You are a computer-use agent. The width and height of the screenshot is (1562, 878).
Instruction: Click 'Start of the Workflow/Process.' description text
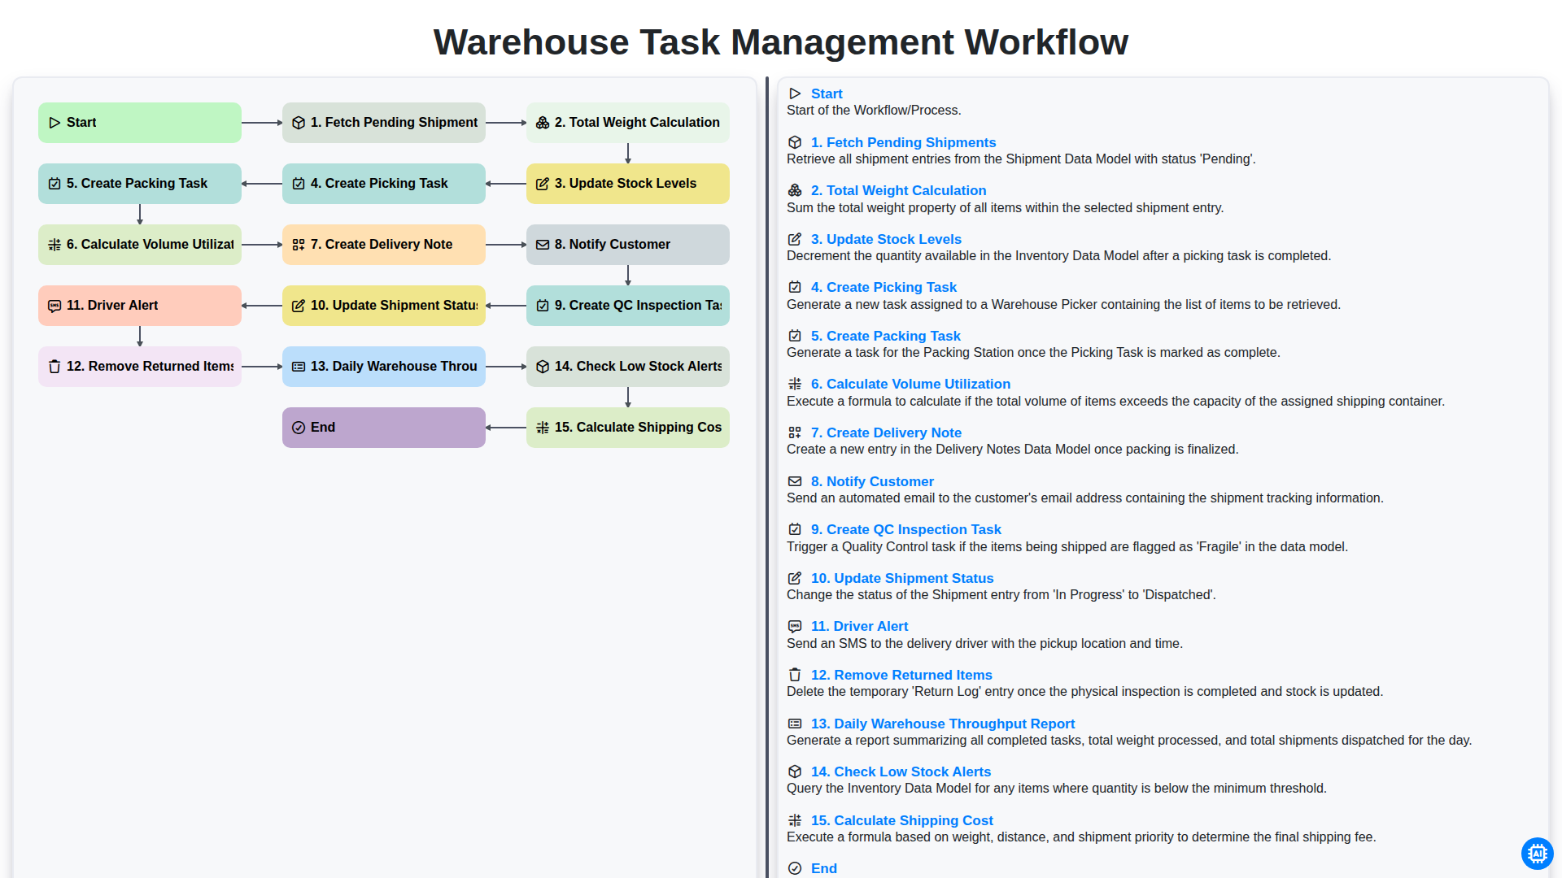[874, 111]
